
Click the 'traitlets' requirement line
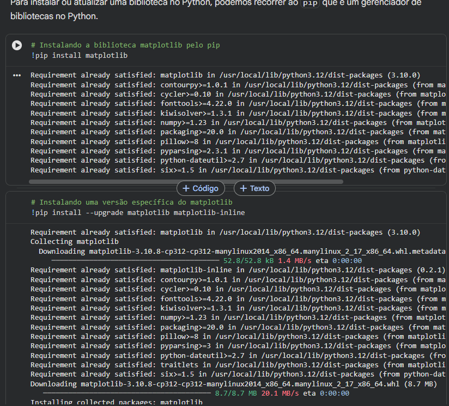coord(238,365)
